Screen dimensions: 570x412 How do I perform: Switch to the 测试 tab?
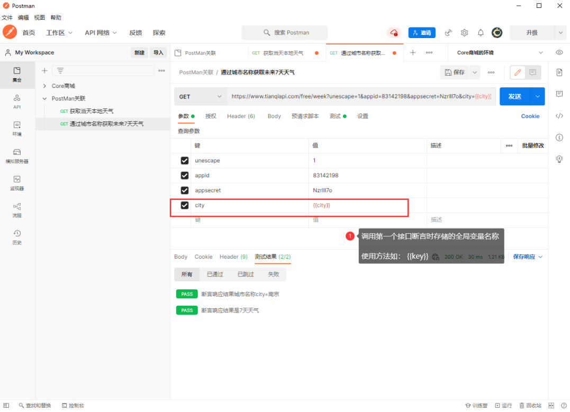click(x=338, y=116)
